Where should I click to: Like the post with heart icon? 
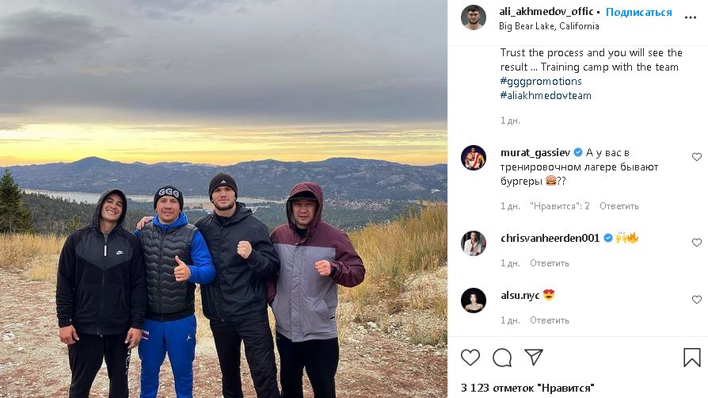pyautogui.click(x=470, y=358)
